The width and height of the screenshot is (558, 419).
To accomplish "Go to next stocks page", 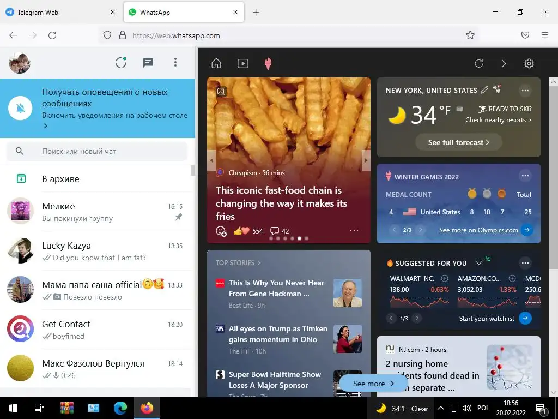I will (x=417, y=318).
